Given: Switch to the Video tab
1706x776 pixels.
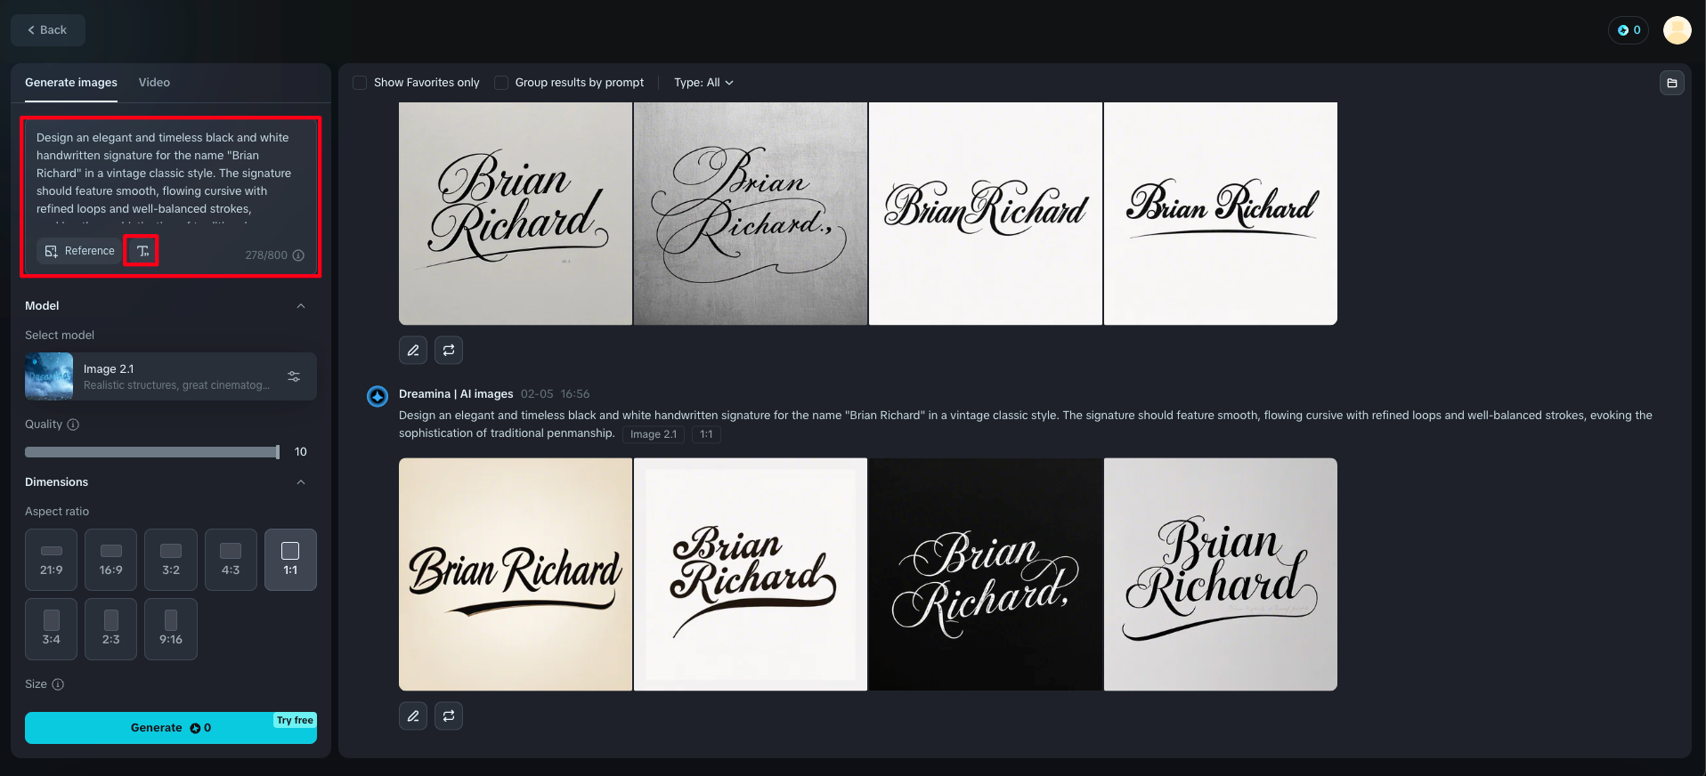Looking at the screenshot, I should pos(154,83).
